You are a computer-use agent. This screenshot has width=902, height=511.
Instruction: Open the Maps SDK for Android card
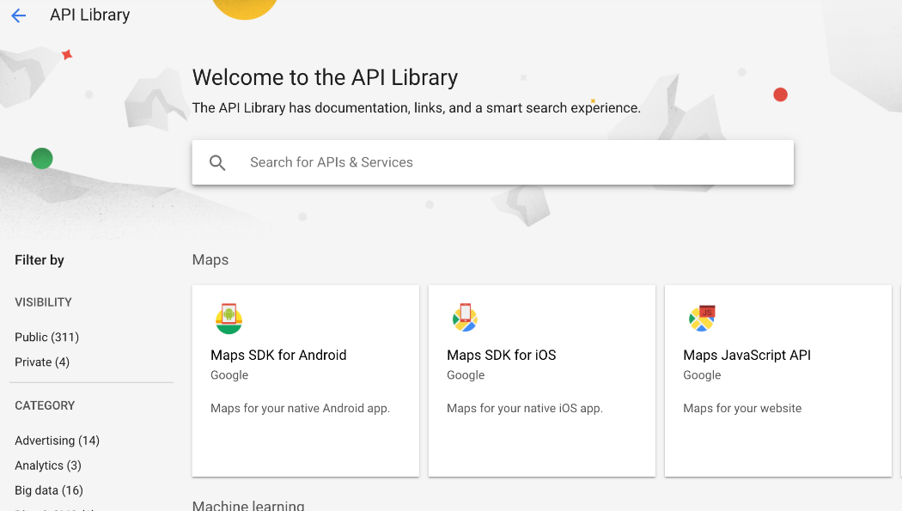(305, 380)
